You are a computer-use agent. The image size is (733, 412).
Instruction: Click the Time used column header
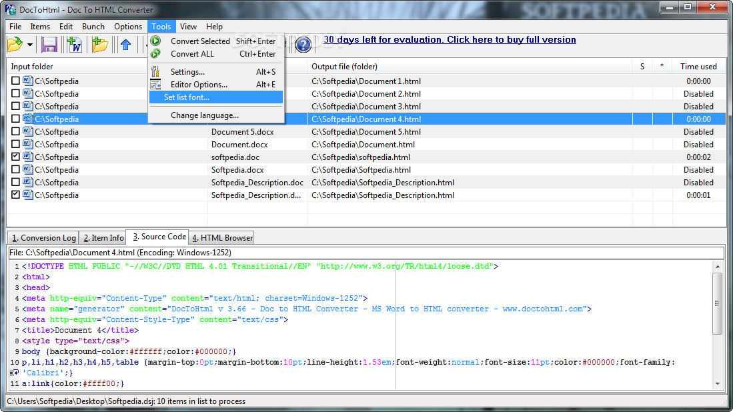coord(698,67)
